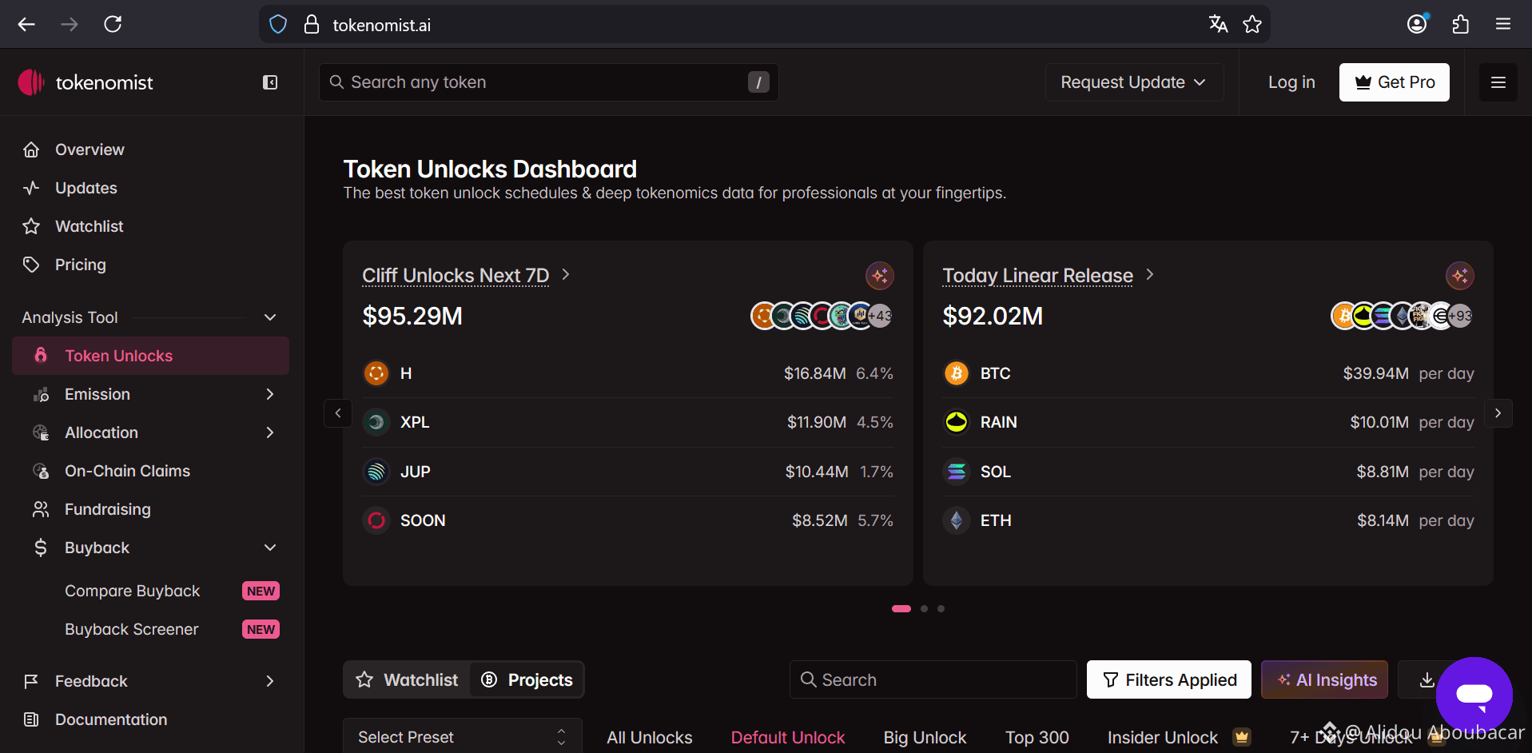Select the Top 300 tab

coord(1037,737)
